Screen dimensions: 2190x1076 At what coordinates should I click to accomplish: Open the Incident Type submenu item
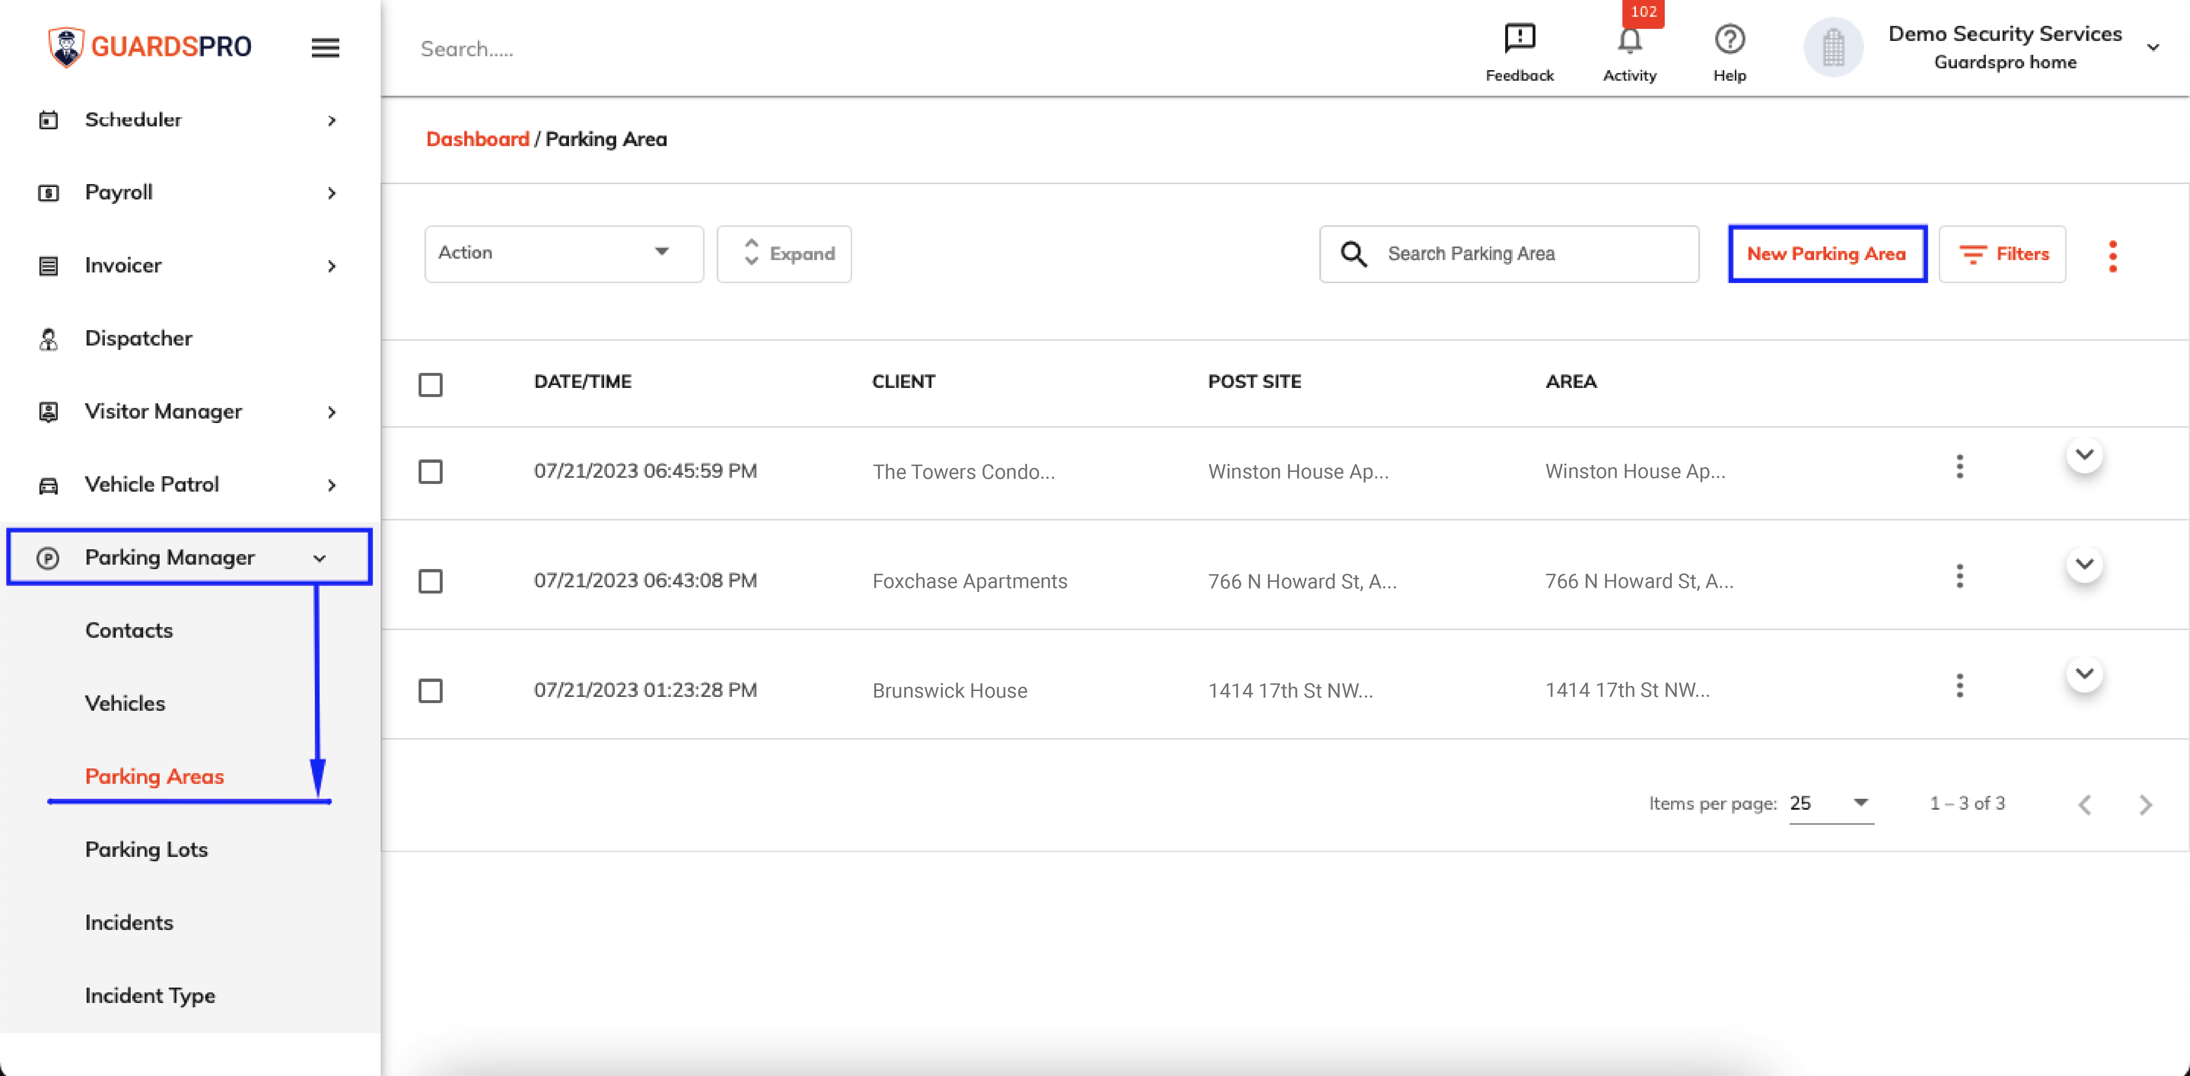pos(150,996)
